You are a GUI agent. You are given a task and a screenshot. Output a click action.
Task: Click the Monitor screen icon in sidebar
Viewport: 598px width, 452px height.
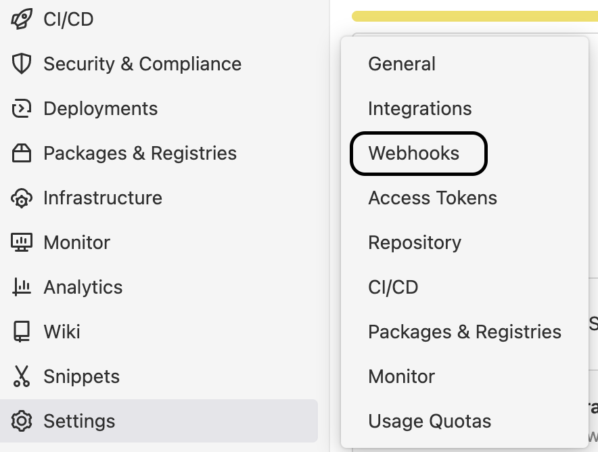coord(22,242)
